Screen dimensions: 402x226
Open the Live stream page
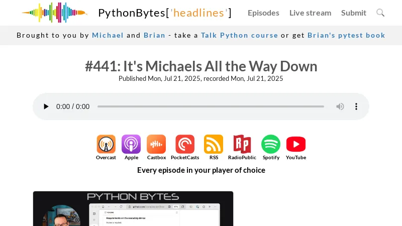coord(310,13)
